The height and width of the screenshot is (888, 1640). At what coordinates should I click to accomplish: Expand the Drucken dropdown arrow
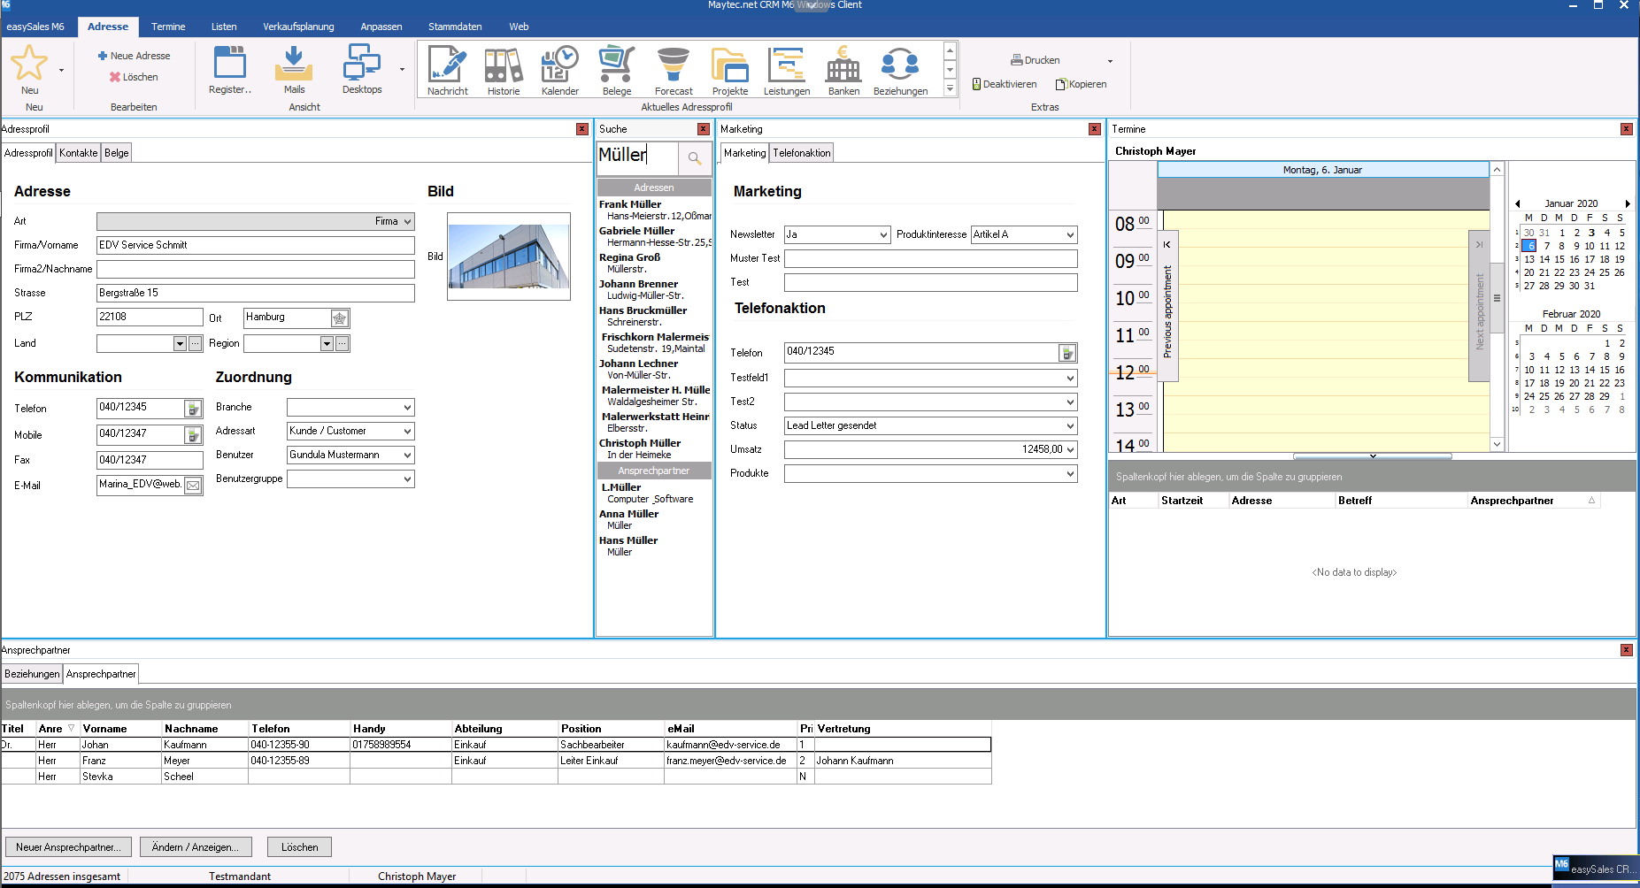point(1110,61)
